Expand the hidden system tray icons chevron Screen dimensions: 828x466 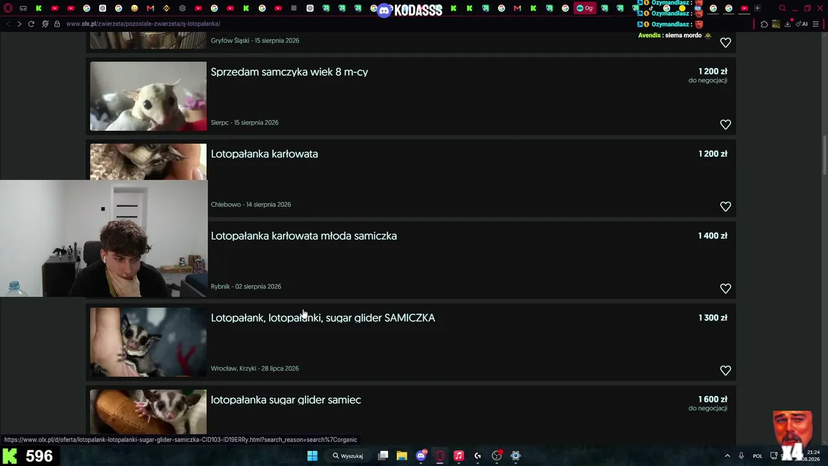click(727, 456)
